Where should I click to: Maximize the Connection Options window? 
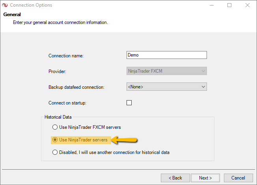pyautogui.click(x=229, y=5)
